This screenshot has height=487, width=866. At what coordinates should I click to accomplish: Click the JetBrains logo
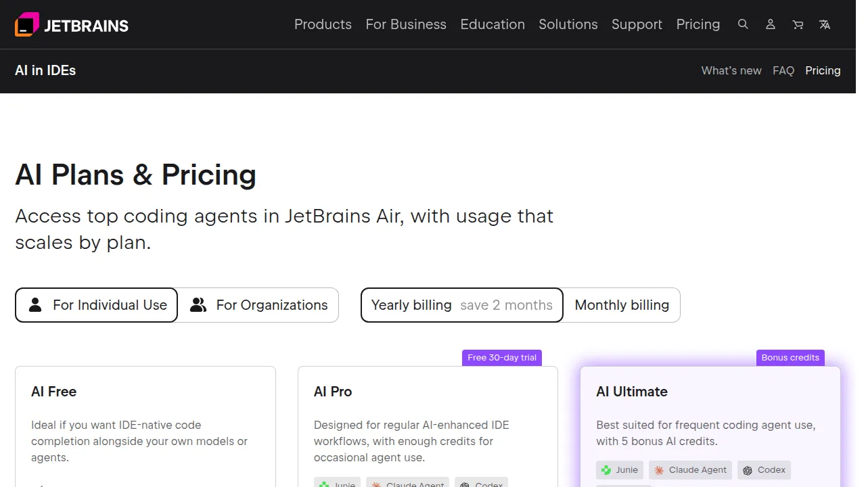(x=72, y=25)
